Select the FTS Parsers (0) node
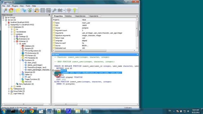The height and width of the screenshot is (114, 203). click(x=30, y=56)
